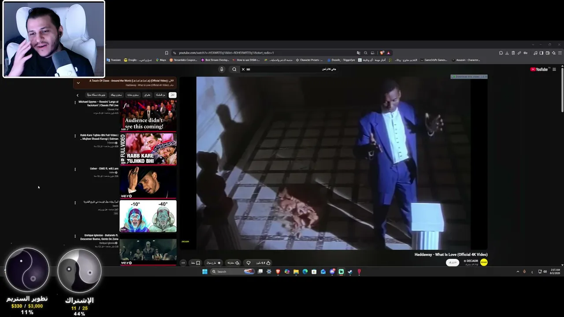
Task: Play the 'Audience didn't see this coming' thumbnail
Action: click(148, 115)
